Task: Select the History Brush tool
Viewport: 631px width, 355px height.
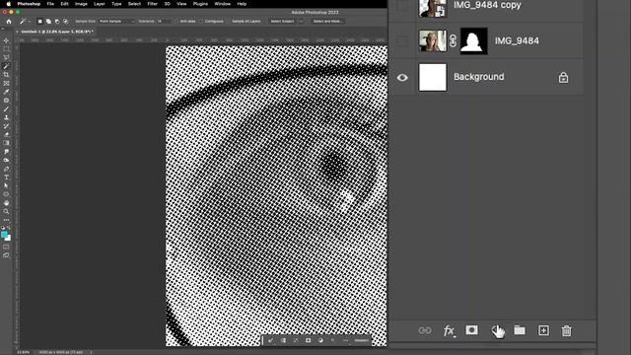Action: (6, 126)
